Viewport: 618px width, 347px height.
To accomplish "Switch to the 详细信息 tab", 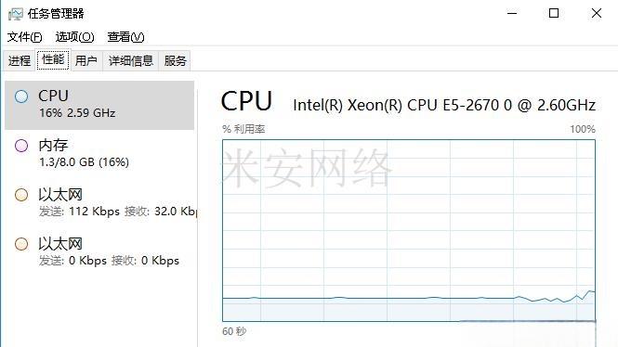I will pyautogui.click(x=130, y=60).
